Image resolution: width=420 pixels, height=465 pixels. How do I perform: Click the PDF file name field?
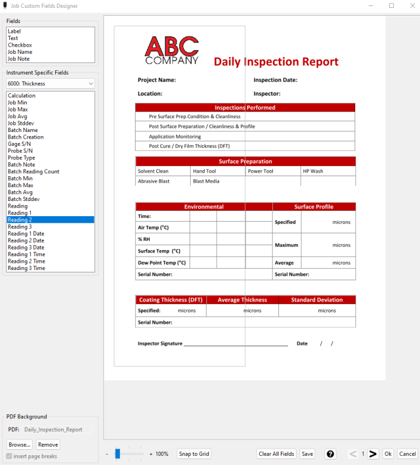57,429
